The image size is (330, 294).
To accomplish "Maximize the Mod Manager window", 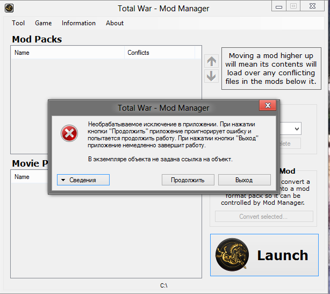I will (x=293, y=6).
